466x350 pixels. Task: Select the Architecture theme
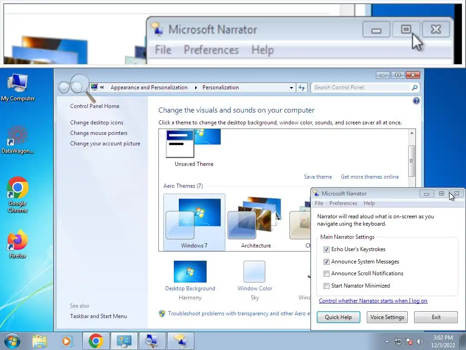point(256,222)
